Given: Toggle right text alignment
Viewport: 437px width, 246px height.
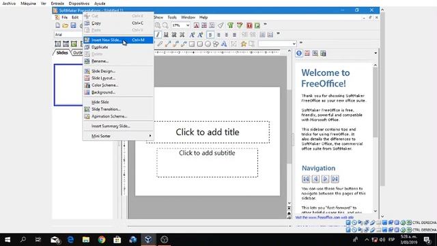Looking at the screenshot, I should pos(226,35).
